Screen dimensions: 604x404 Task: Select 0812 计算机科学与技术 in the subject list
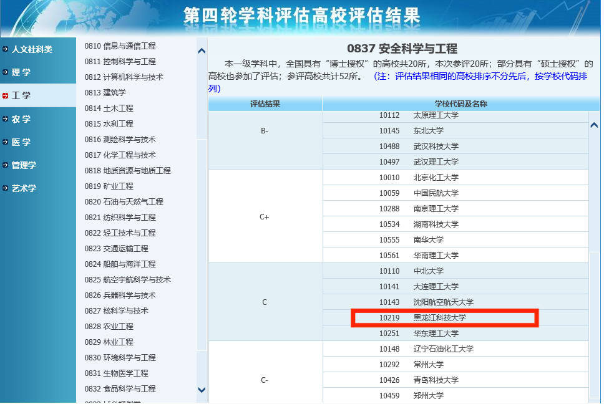click(124, 77)
